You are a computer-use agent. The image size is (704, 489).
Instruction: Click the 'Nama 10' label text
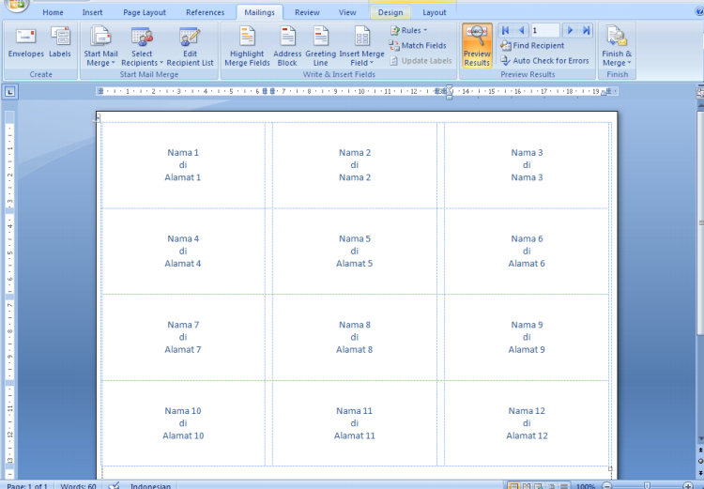coord(183,411)
